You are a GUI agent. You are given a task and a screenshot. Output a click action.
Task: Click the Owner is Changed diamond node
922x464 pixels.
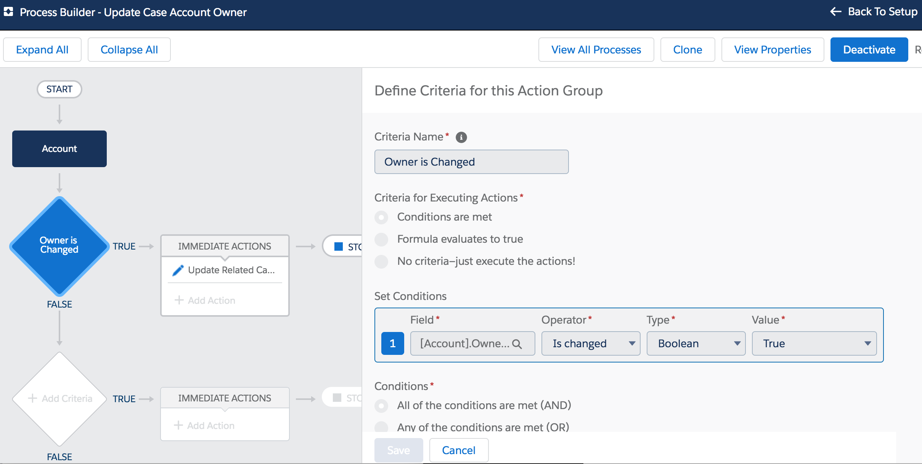[59, 246]
